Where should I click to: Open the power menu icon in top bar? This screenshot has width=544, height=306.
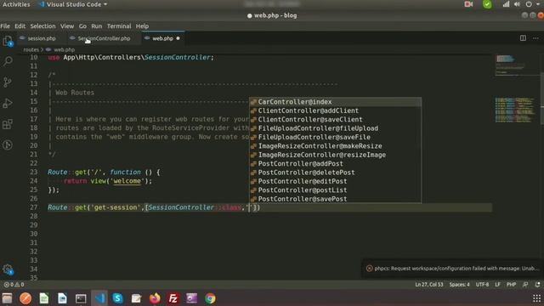(x=529, y=4)
